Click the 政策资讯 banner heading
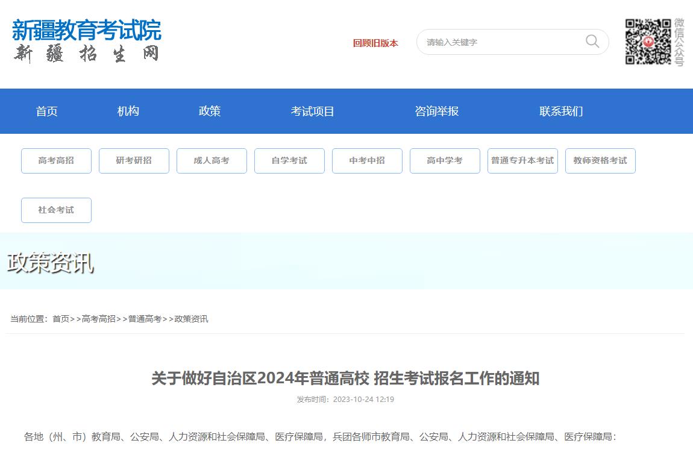The width and height of the screenshot is (693, 452). 51,263
